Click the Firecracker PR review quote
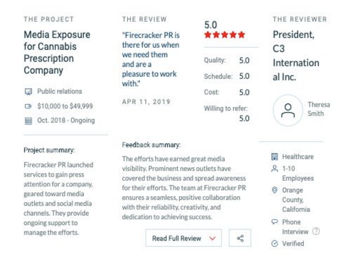Viewport: 348px width, 255px height. [x=151, y=60]
